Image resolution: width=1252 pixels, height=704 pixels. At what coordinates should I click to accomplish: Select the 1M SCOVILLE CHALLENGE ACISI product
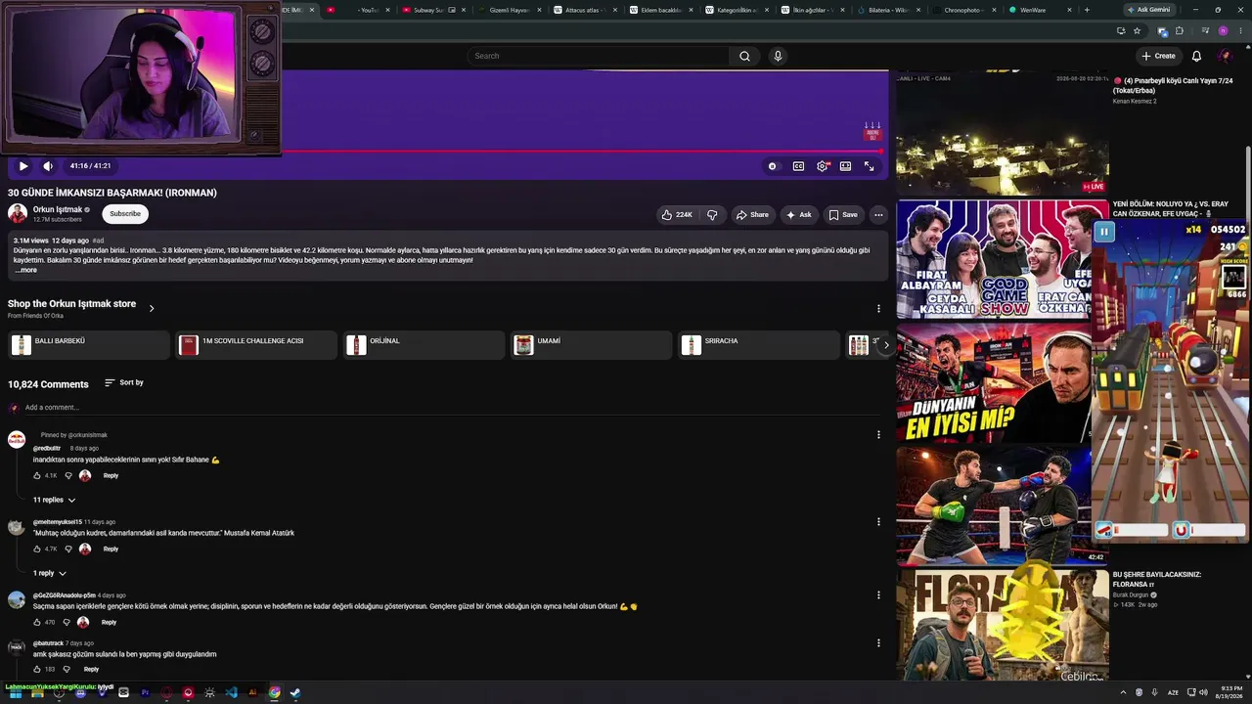click(256, 344)
